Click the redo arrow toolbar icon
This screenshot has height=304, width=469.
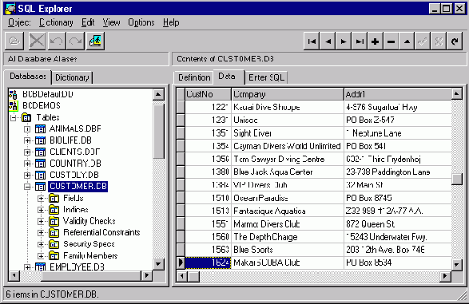pos(76,41)
